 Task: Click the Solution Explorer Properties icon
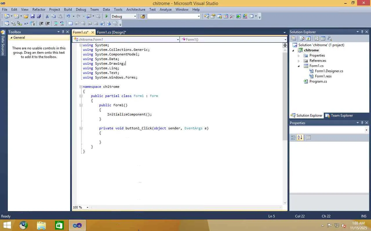[294, 38]
